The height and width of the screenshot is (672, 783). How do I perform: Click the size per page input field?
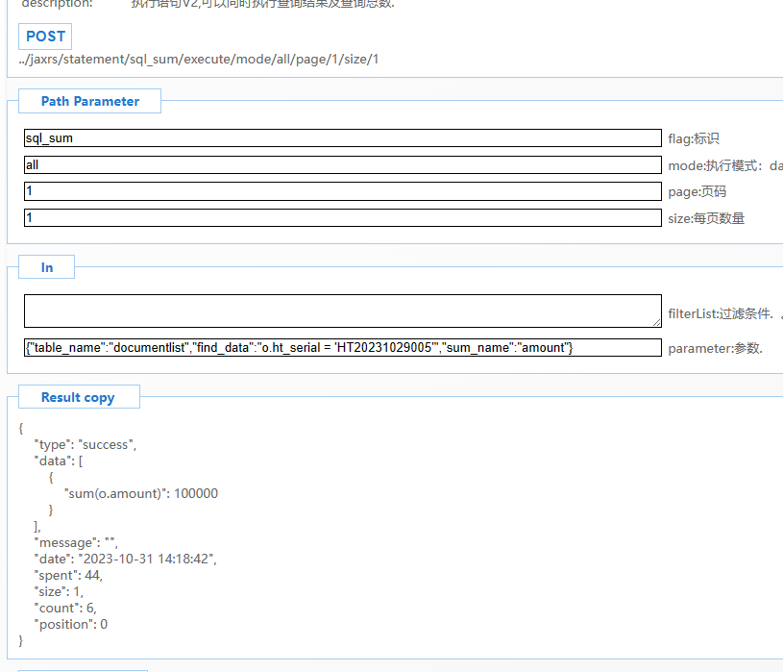(343, 217)
